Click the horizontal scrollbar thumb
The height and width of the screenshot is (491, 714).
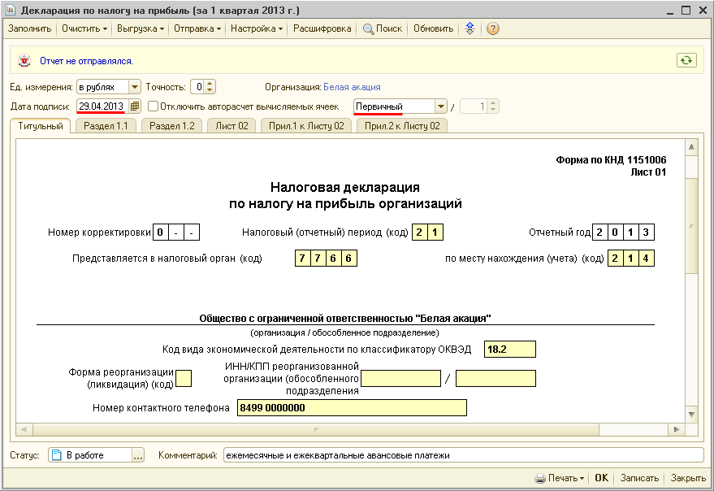(315, 429)
